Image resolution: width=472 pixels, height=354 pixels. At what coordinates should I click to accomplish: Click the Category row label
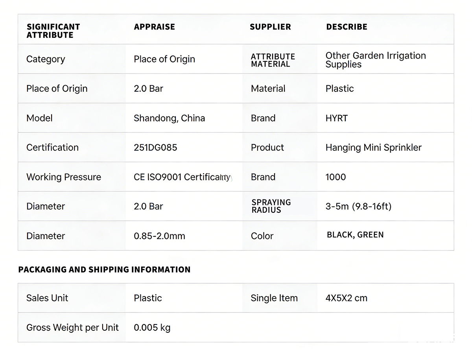[46, 59]
